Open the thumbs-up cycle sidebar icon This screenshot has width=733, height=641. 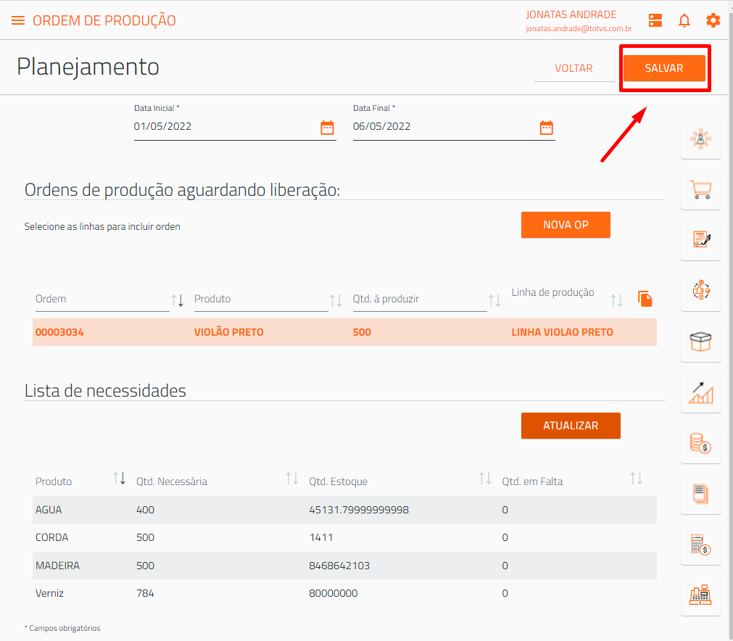[x=700, y=290]
